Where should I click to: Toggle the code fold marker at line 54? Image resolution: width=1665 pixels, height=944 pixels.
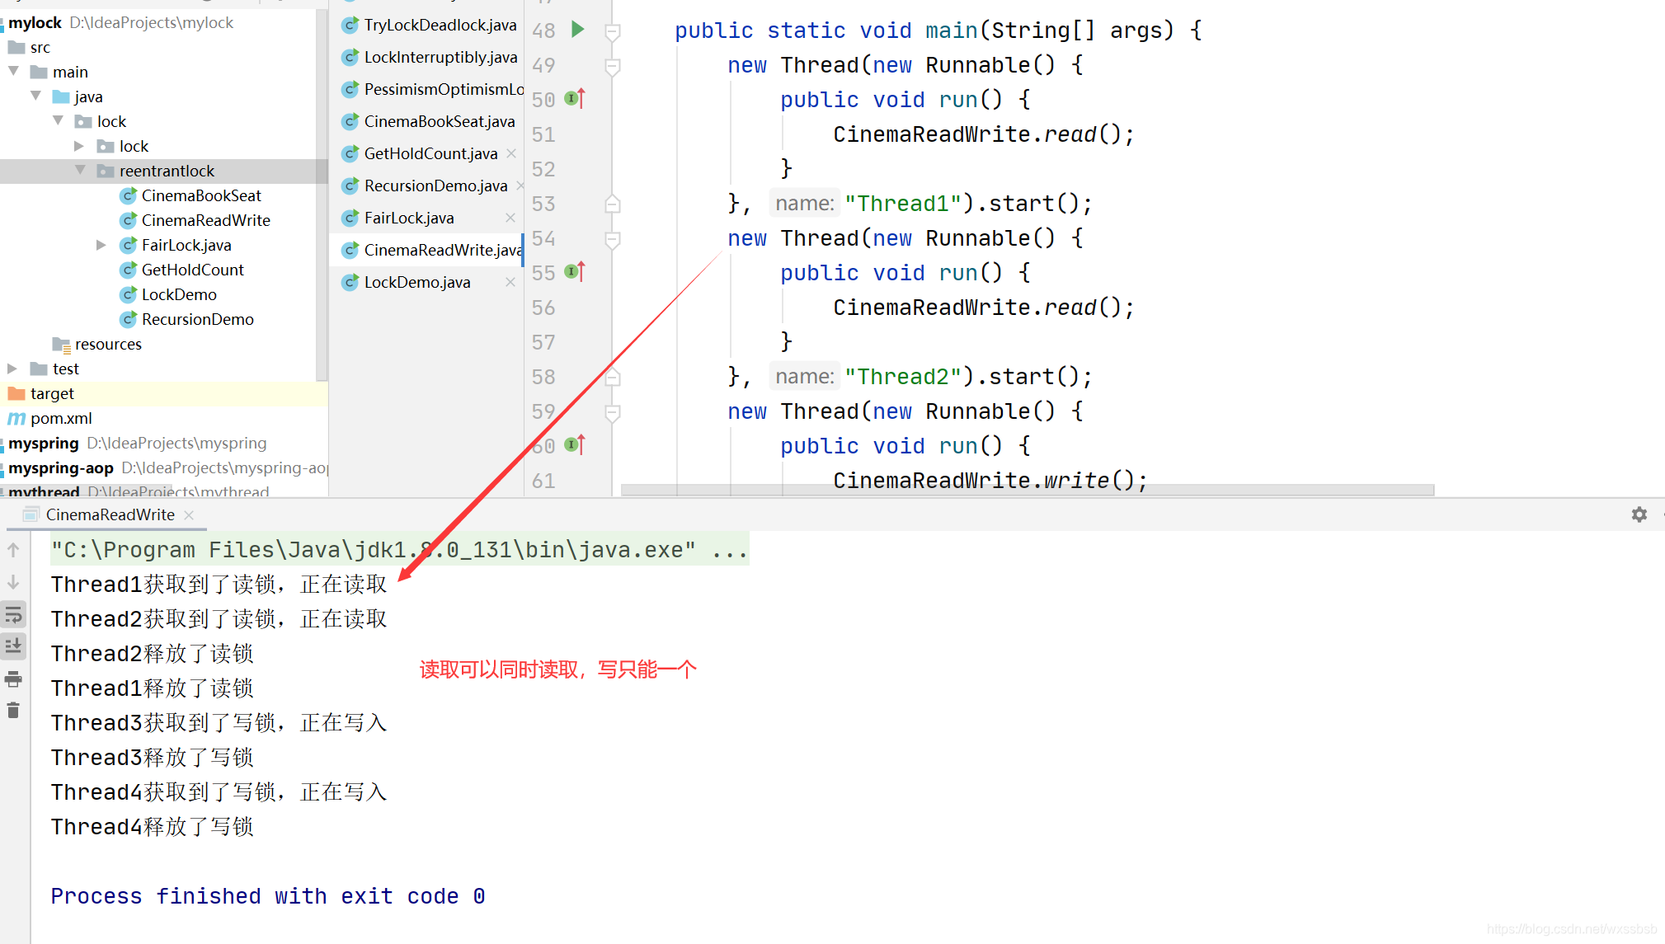(613, 238)
